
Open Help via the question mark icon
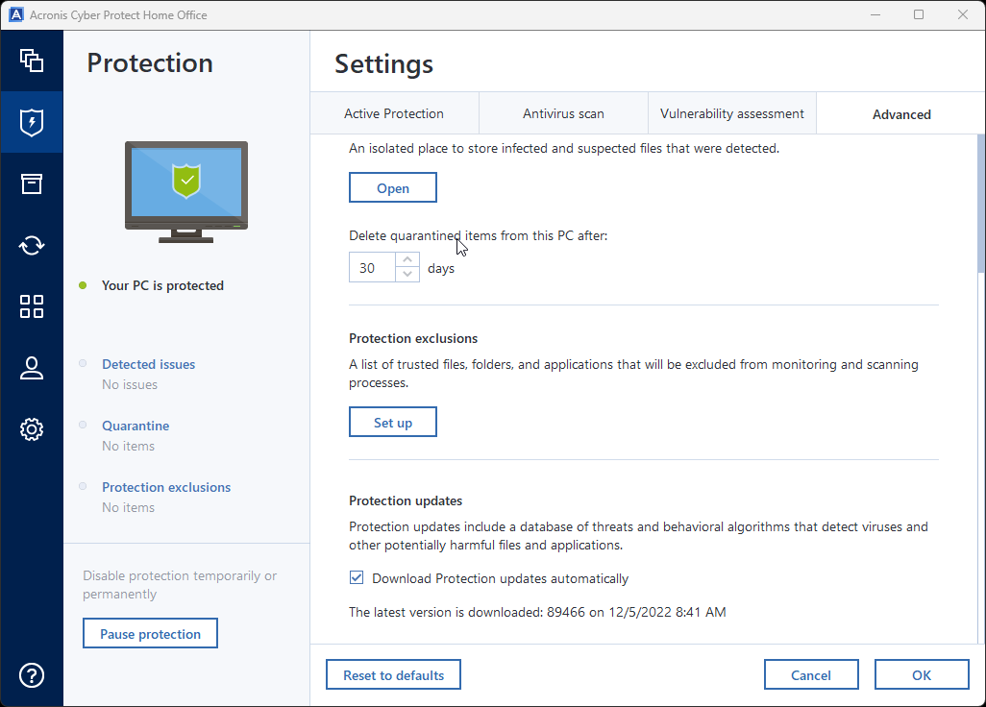pos(32,675)
